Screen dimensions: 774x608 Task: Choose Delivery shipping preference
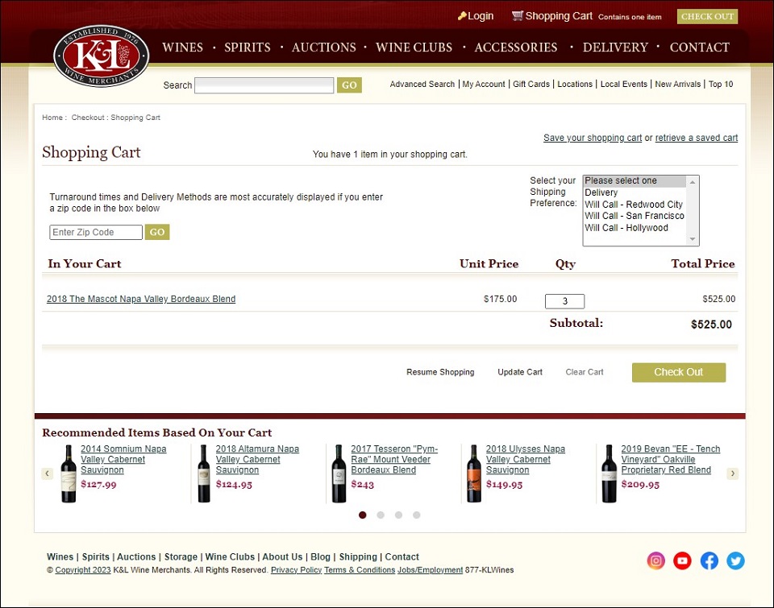point(635,192)
